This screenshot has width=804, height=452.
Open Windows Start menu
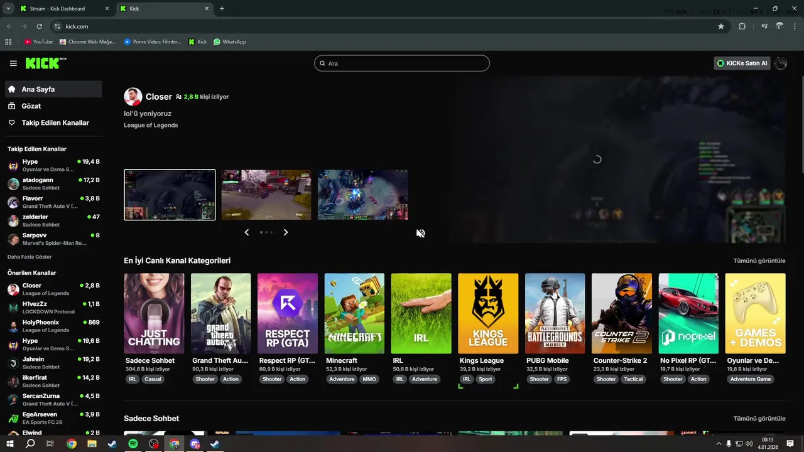(x=10, y=444)
